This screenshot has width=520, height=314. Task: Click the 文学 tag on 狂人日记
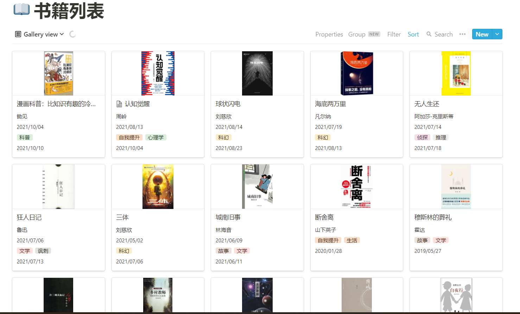(25, 251)
